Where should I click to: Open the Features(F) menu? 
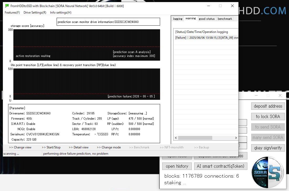pos(12,13)
